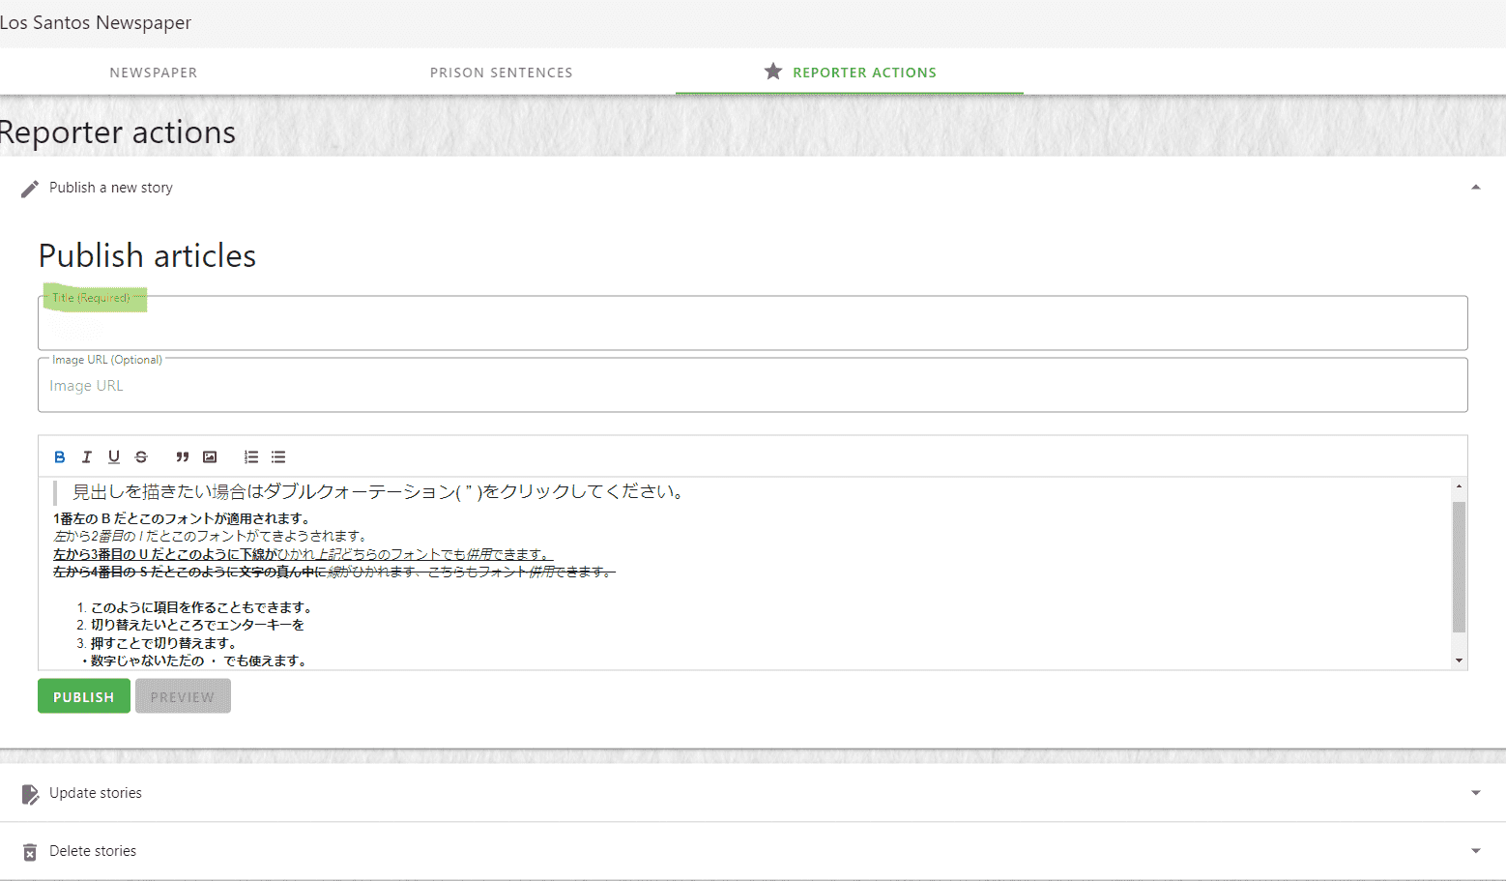The image size is (1506, 881).
Task: Select the Reporter Actions tab label
Action: pyautogui.click(x=865, y=73)
